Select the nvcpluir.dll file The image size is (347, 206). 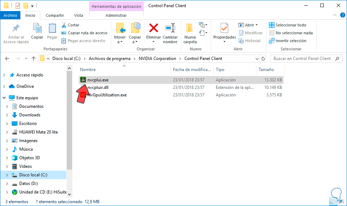[181, 87]
